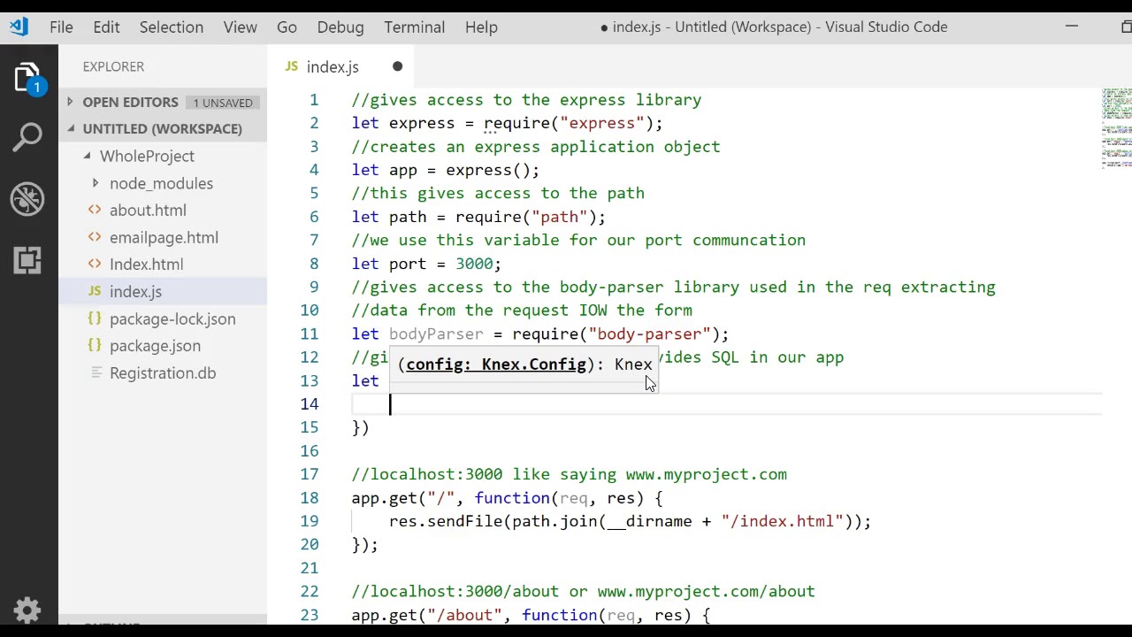Viewport: 1132px width, 637px height.
Task: Open package-lock.json from explorer
Action: pos(172,318)
